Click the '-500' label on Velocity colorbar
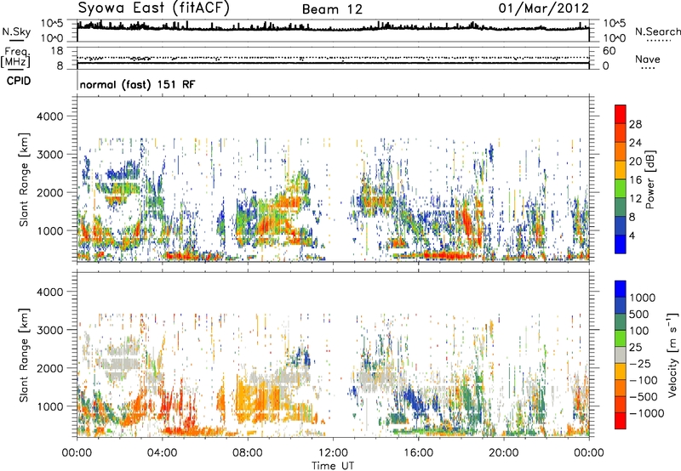This screenshot has height=471, width=681. pyautogui.click(x=644, y=396)
